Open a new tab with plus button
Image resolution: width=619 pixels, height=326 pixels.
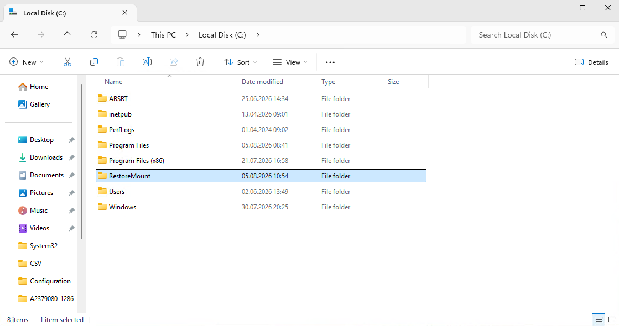(149, 13)
